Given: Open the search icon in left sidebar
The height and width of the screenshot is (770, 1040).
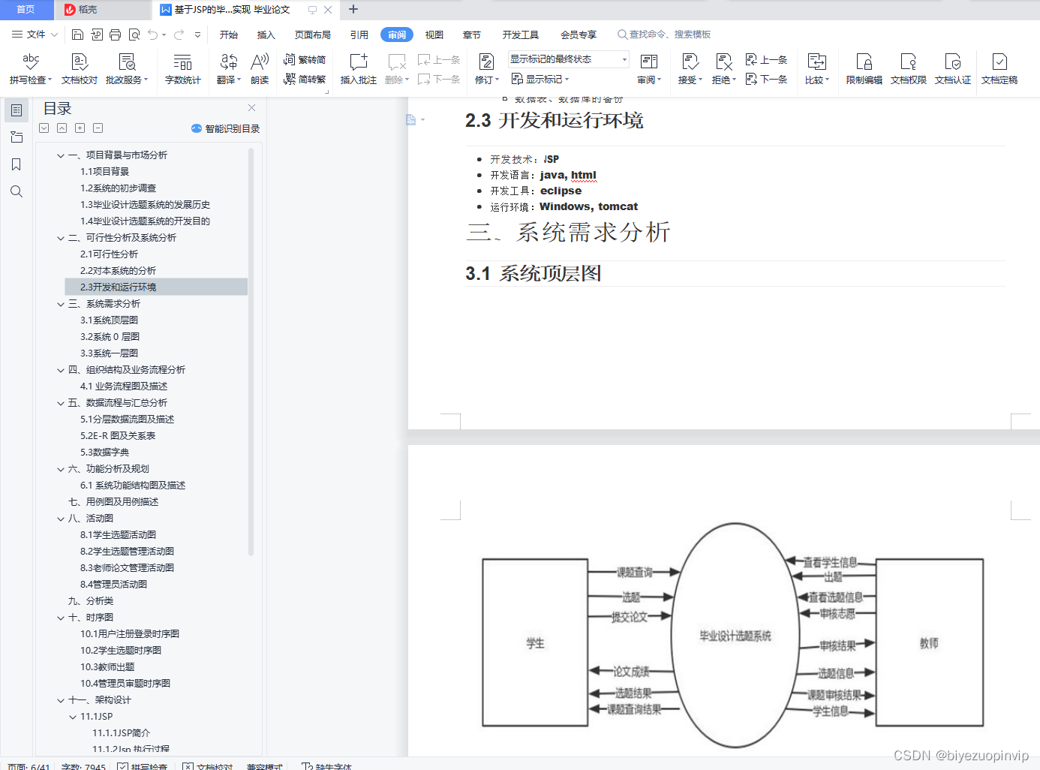Looking at the screenshot, I should point(16,191).
